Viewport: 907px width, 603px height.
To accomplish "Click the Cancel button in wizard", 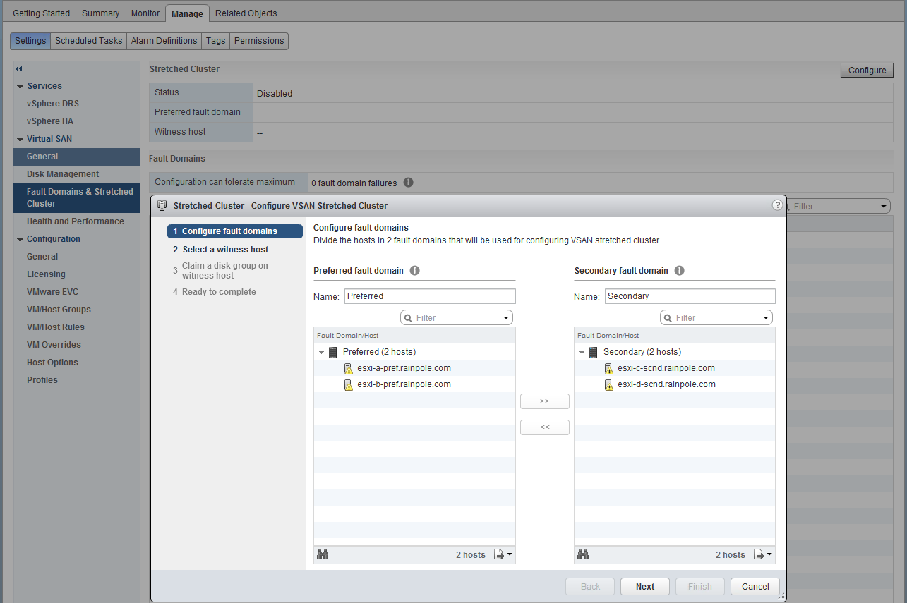I will [x=755, y=587].
